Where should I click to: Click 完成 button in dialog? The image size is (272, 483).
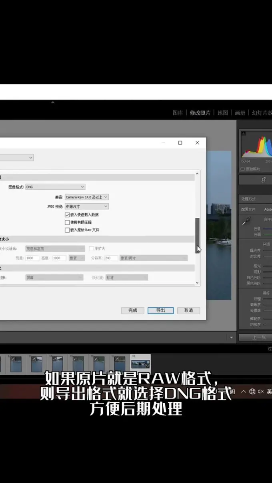pos(132,310)
